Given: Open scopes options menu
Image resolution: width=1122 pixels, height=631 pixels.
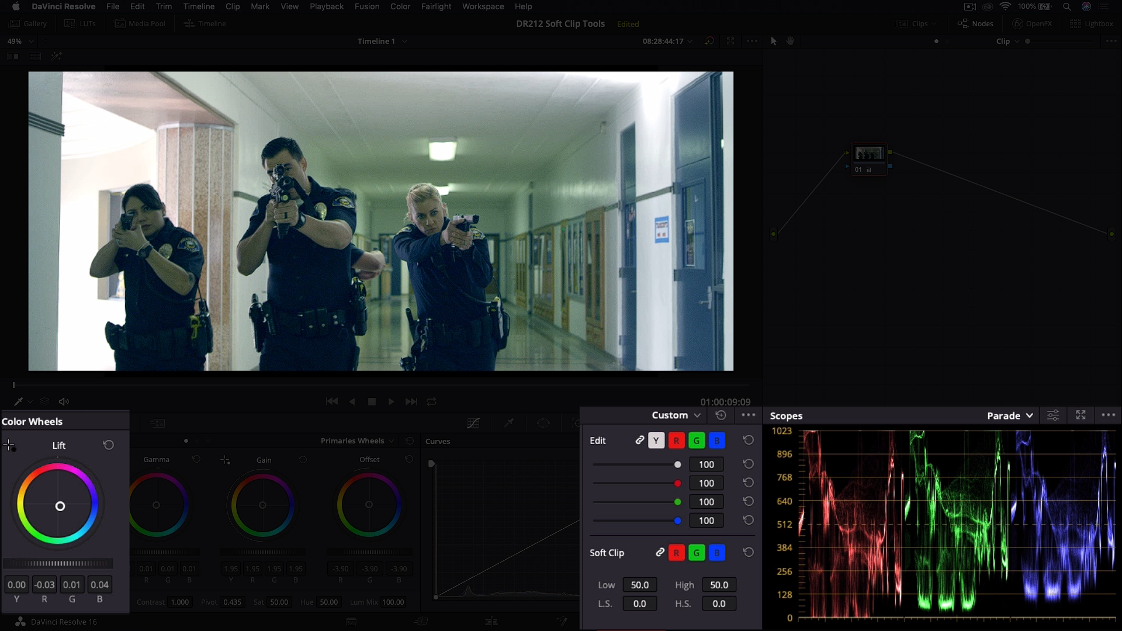Looking at the screenshot, I should (x=1108, y=415).
